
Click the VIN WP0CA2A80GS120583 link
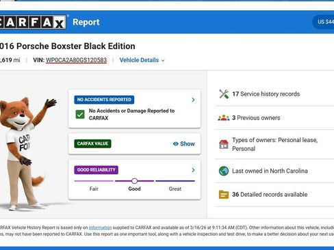76,60
